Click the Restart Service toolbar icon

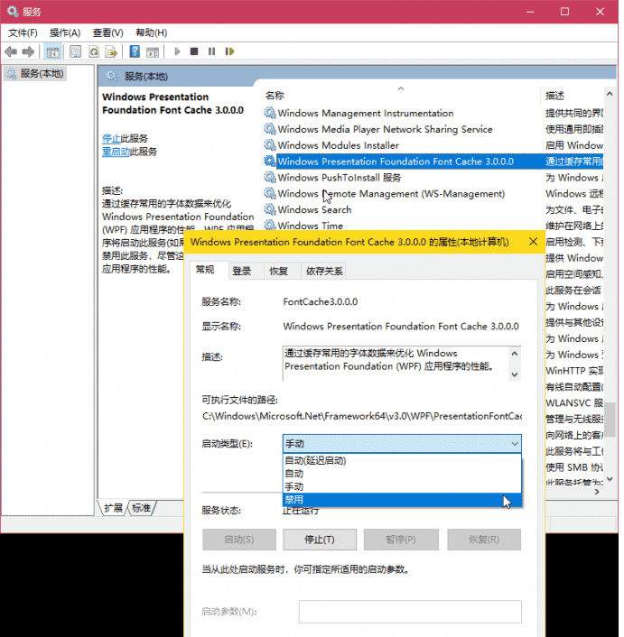click(x=229, y=51)
